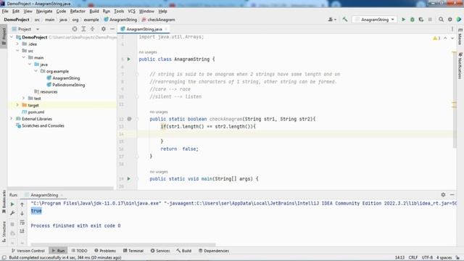Open IDE settings gear in the top toolbar
464x261 pixels.
coord(449,20)
